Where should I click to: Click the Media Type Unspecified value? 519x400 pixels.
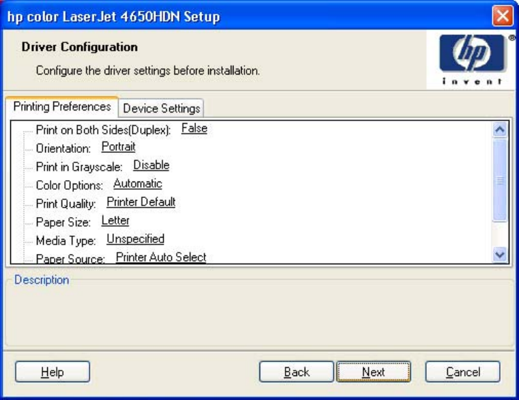(x=135, y=239)
